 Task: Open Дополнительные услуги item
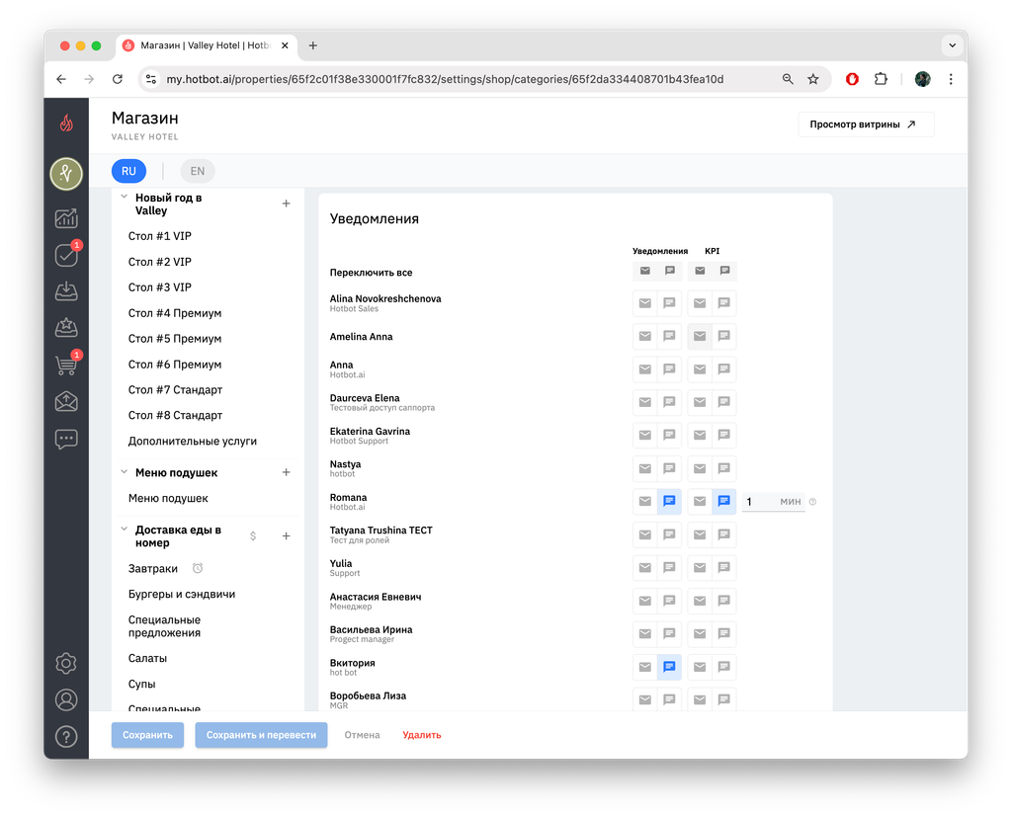(x=193, y=442)
